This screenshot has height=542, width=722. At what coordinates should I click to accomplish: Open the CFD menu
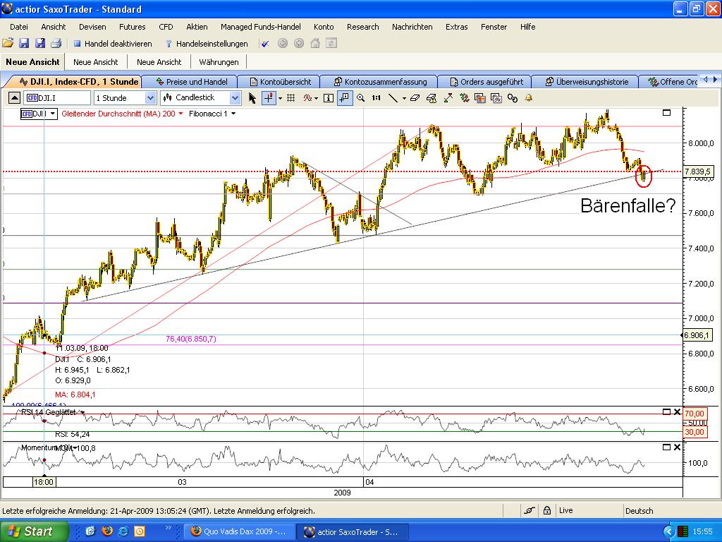pos(166,27)
